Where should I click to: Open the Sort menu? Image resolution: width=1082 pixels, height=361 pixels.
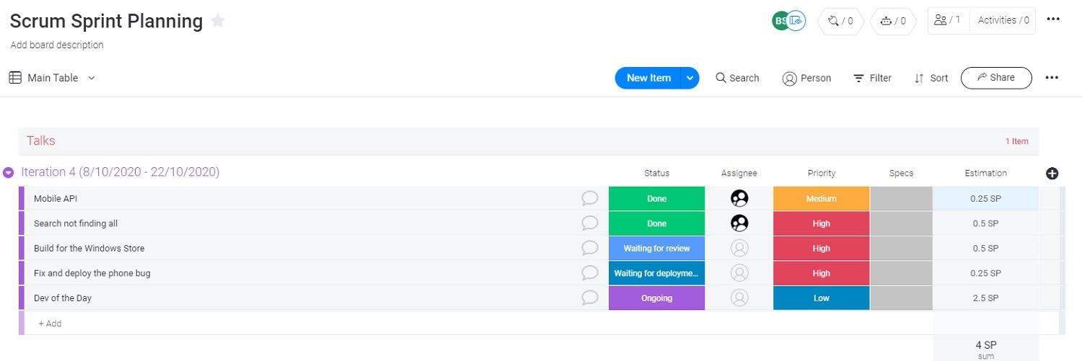point(931,78)
